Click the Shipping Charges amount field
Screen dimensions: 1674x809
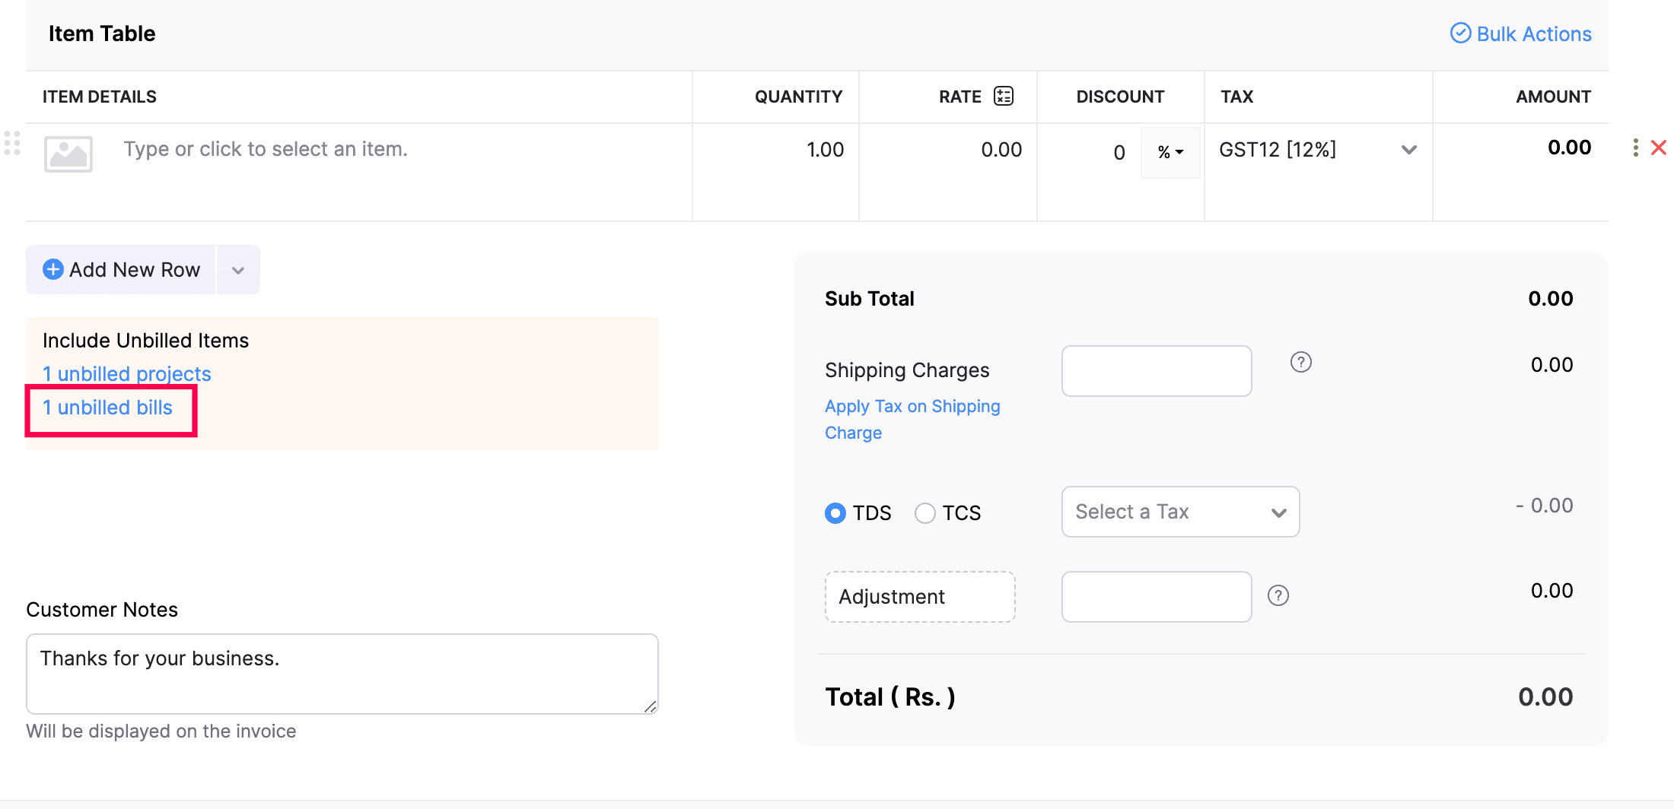point(1156,371)
